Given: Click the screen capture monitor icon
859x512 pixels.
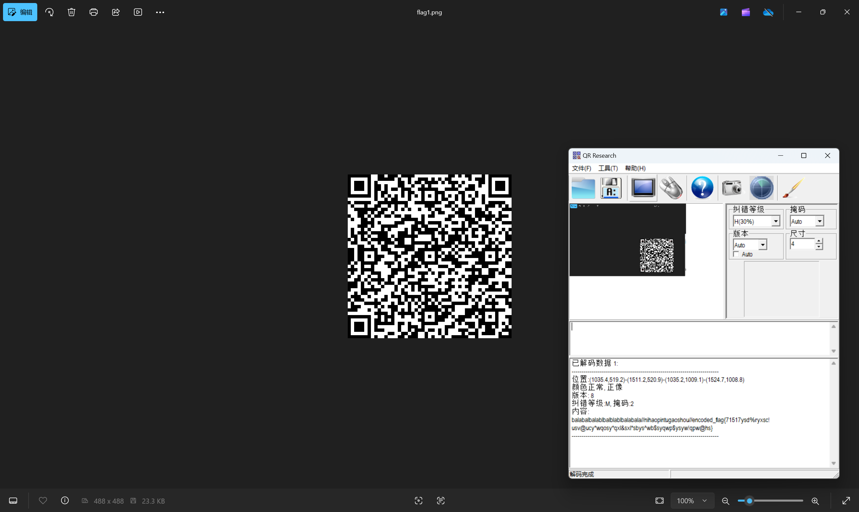Looking at the screenshot, I should [643, 188].
